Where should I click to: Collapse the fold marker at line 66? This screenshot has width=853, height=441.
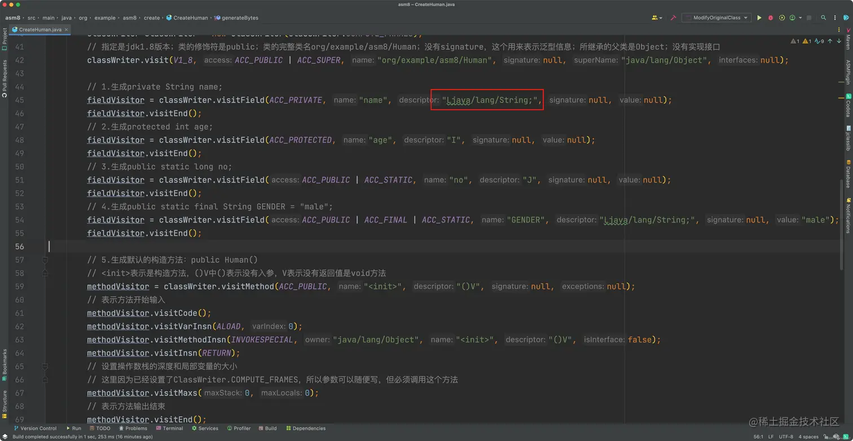[45, 380]
